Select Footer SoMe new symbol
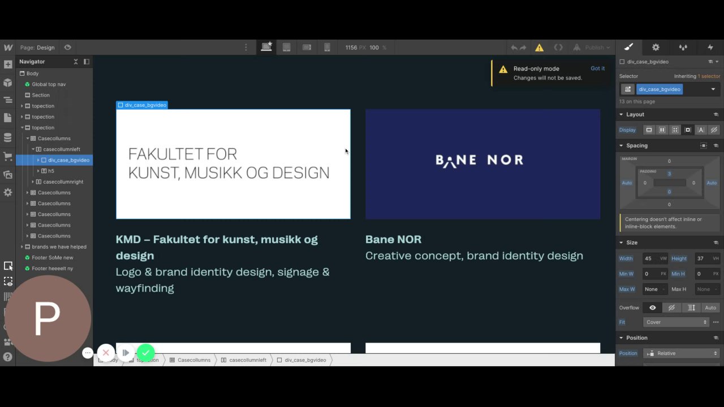Image resolution: width=724 pixels, height=407 pixels. pos(52,258)
